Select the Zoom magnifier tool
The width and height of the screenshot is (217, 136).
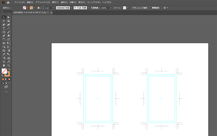pos(9,65)
